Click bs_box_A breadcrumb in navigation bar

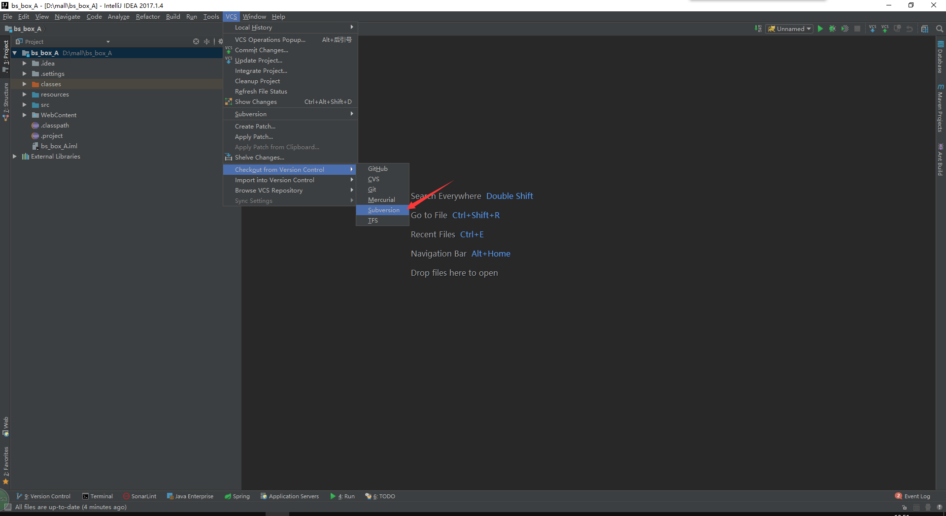[x=24, y=29]
